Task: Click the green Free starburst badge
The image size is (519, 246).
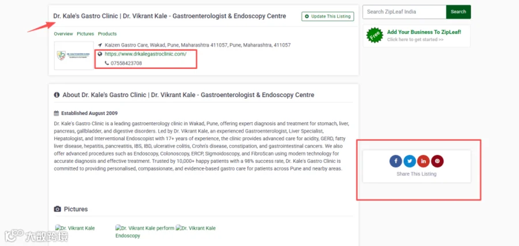Action: (x=375, y=36)
